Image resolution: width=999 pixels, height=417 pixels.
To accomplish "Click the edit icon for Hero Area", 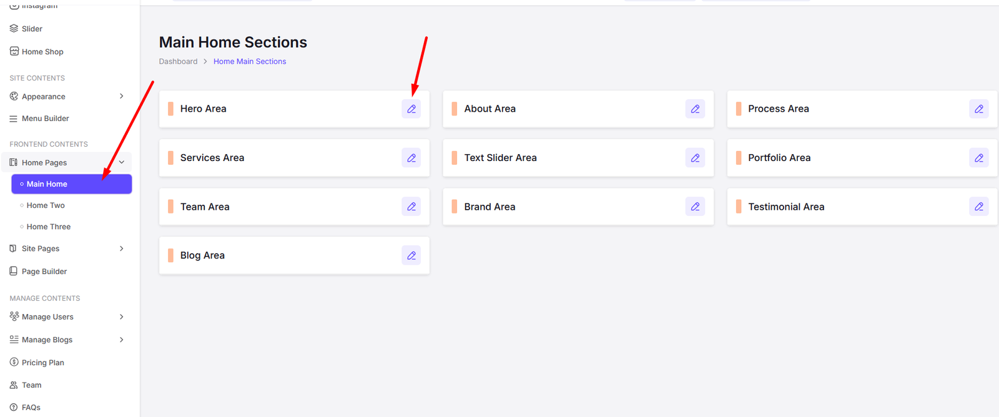I will click(x=411, y=109).
